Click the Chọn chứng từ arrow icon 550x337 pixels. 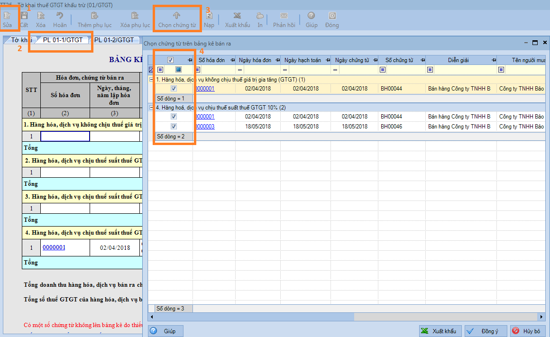(x=176, y=16)
